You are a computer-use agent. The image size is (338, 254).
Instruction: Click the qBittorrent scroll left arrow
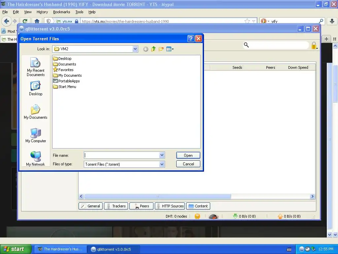tap(81, 196)
